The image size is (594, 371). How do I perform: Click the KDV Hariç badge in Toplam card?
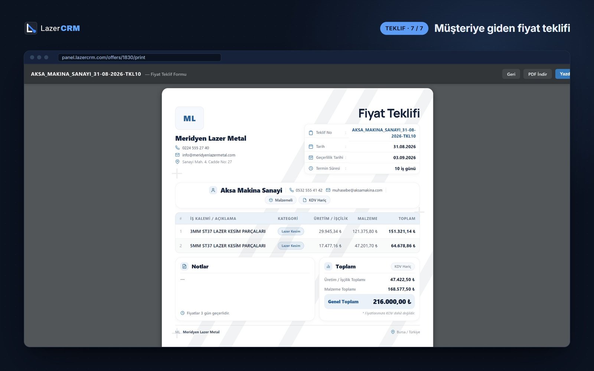(402, 266)
